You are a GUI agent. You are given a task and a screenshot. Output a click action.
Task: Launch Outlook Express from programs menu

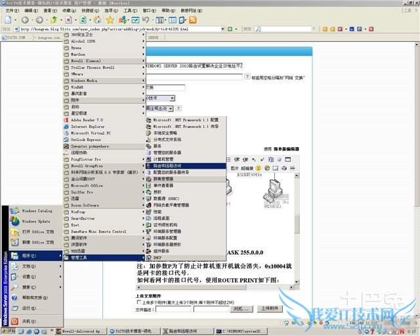click(104, 140)
